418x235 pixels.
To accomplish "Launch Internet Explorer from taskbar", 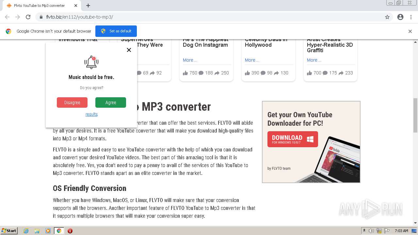I will click(x=26, y=231).
